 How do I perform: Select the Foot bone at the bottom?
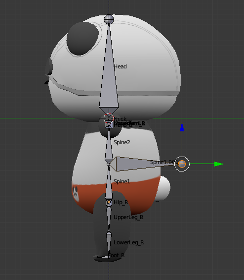tap(102, 257)
